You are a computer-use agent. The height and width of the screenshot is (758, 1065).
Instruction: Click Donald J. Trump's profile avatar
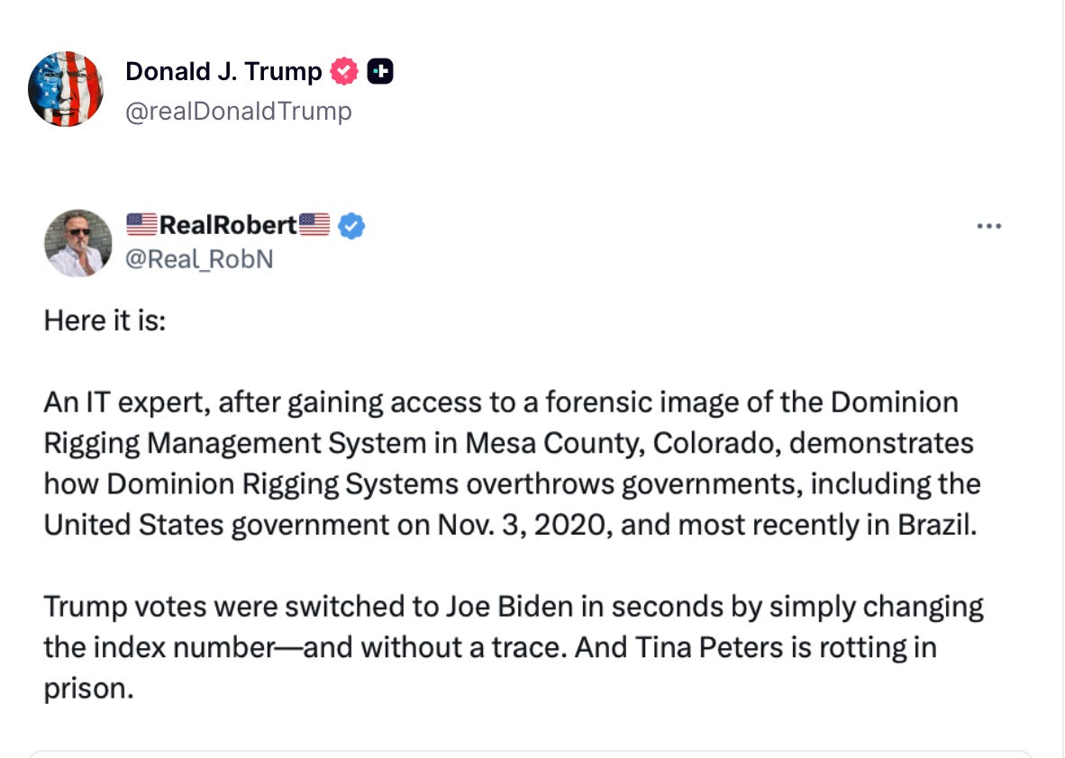click(x=66, y=88)
